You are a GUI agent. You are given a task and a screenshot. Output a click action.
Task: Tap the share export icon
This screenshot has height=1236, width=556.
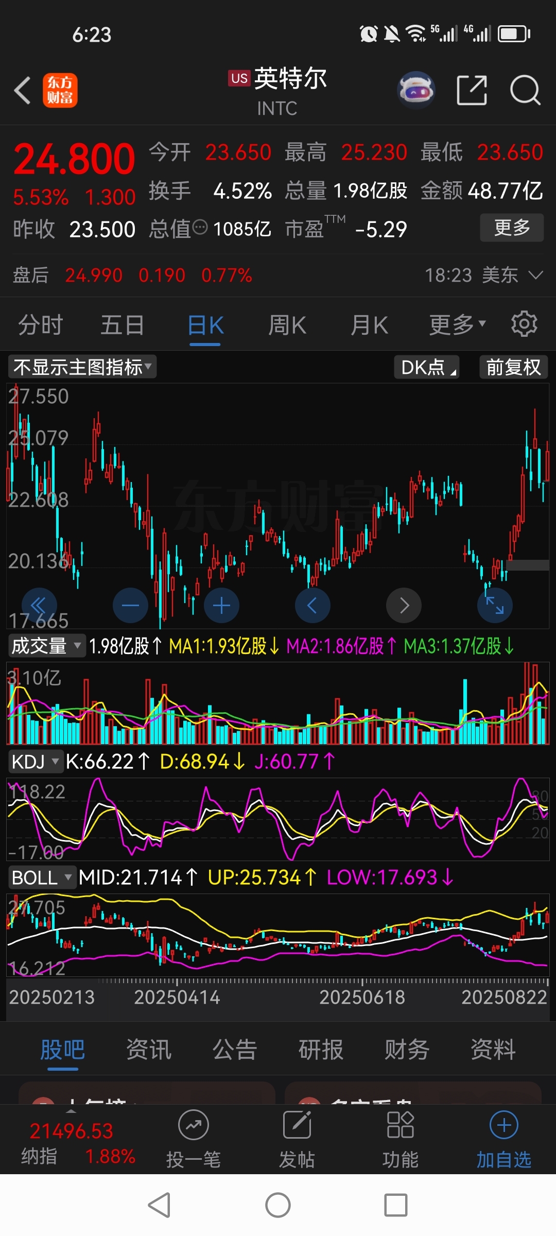pos(472,90)
